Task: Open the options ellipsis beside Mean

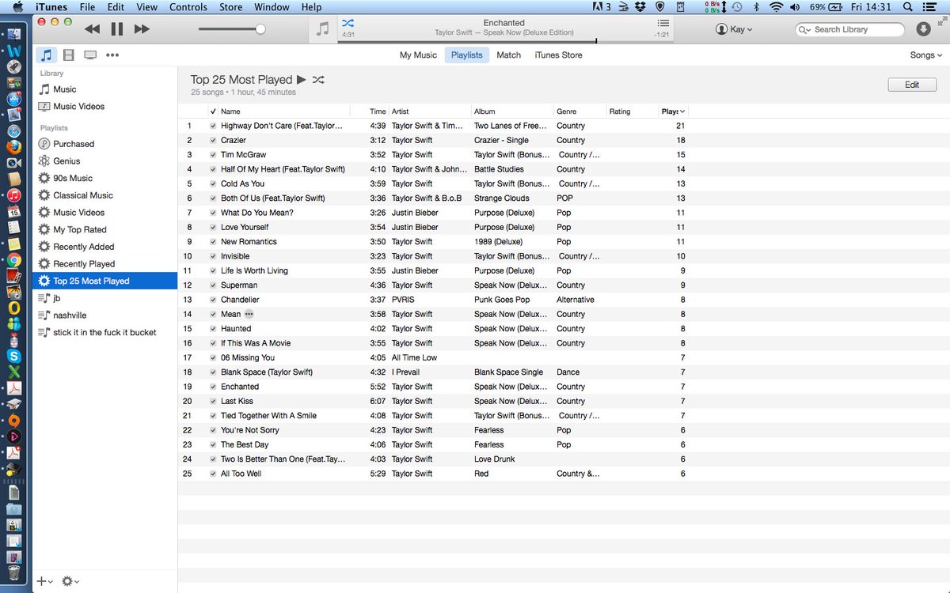Action: 249,314
